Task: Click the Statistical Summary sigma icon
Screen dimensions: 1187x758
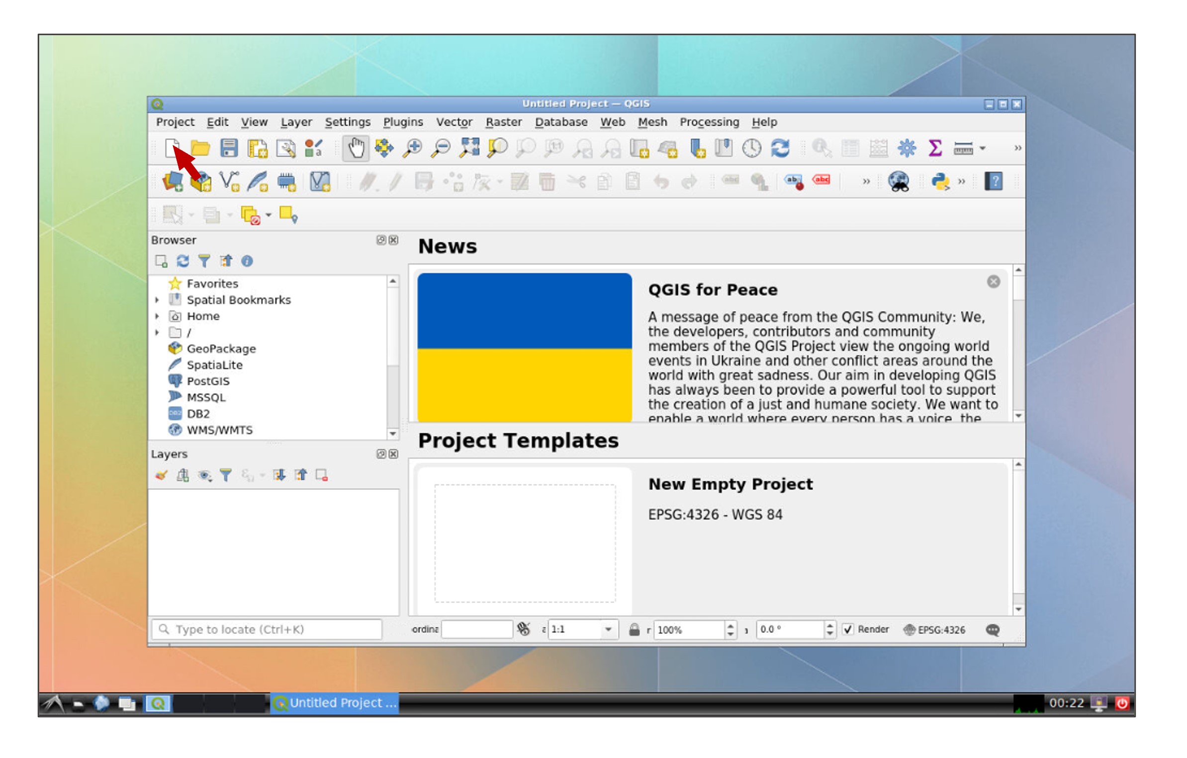Action: click(x=935, y=148)
